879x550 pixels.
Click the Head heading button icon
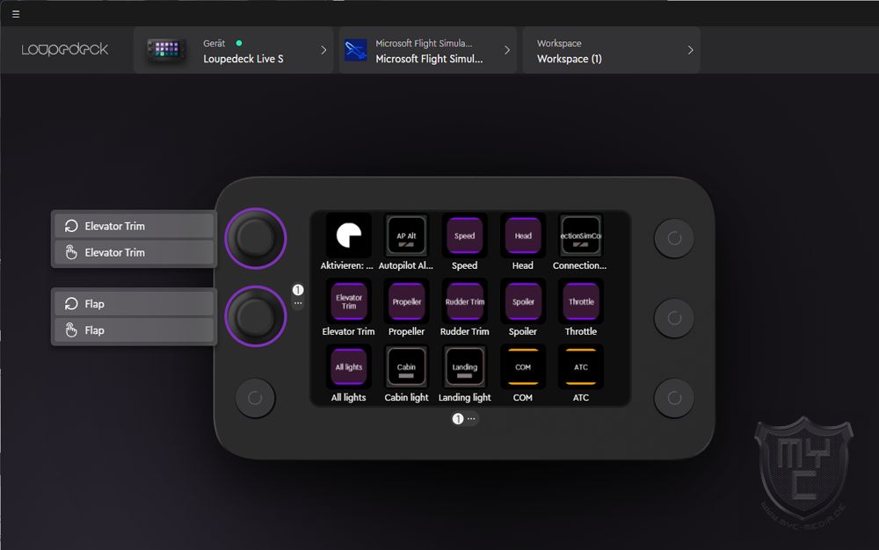point(523,235)
